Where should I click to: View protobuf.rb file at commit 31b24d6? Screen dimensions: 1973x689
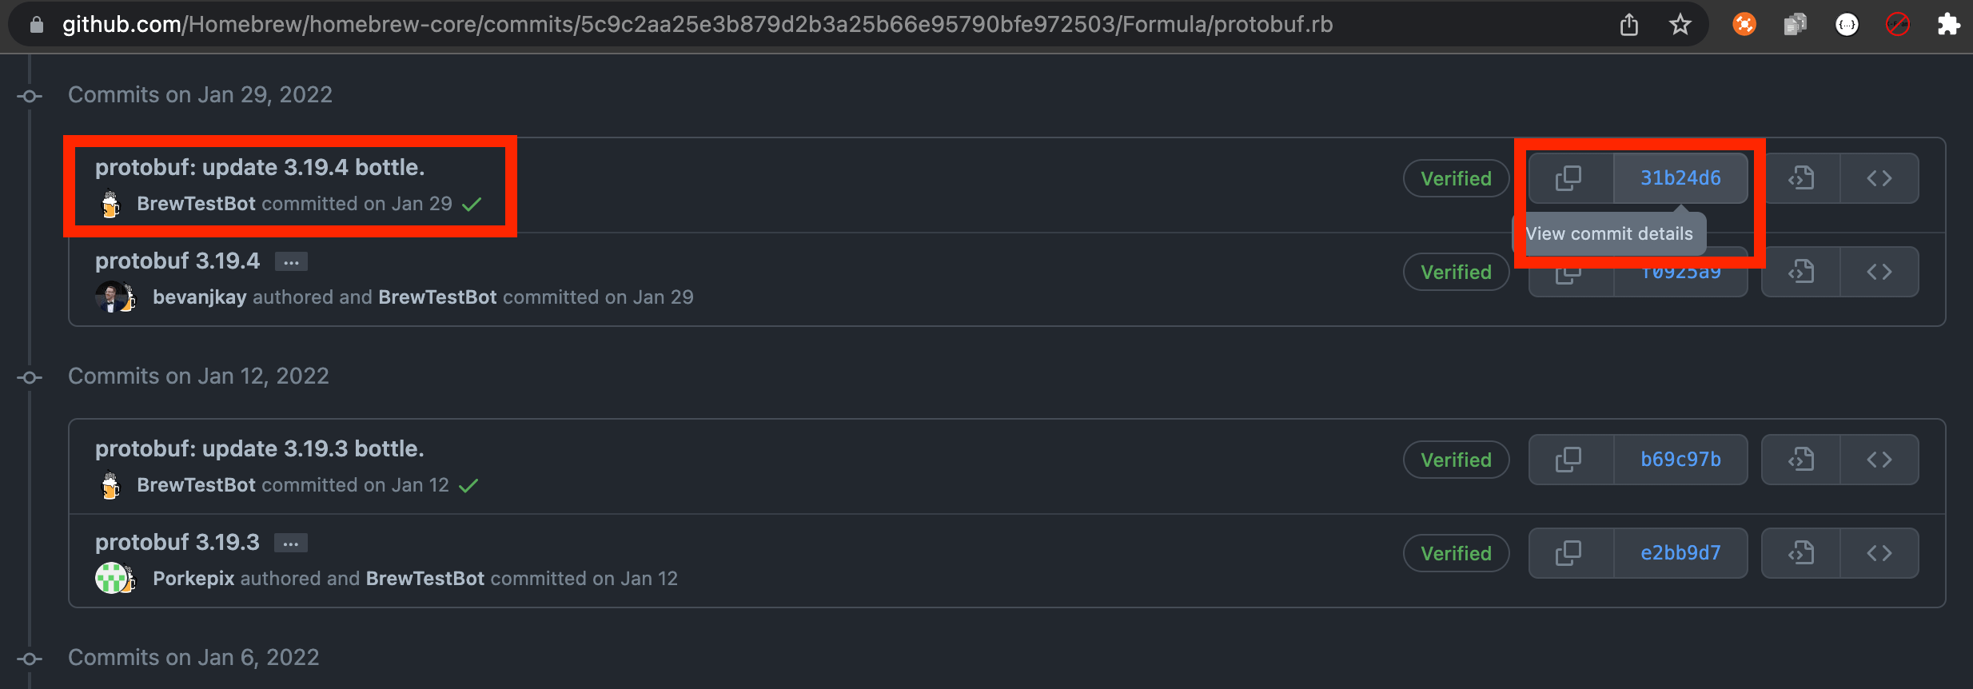tap(1800, 177)
